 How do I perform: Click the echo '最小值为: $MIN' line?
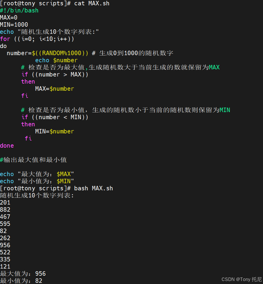point(37,181)
